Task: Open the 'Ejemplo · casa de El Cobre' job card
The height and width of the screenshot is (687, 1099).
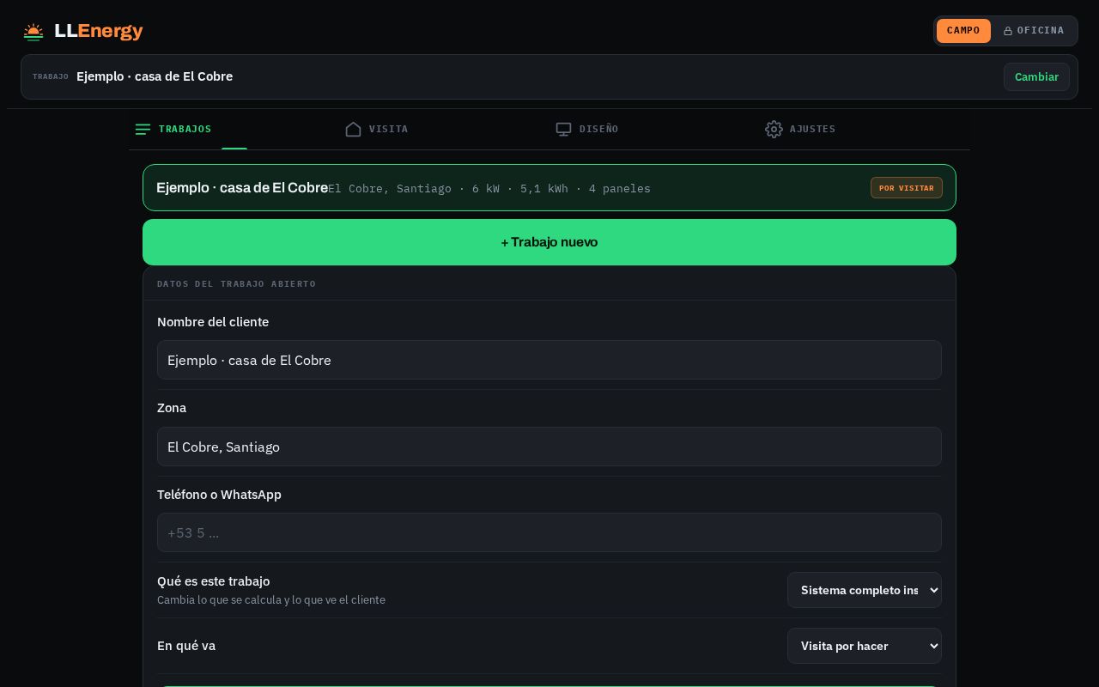Action: (x=549, y=187)
